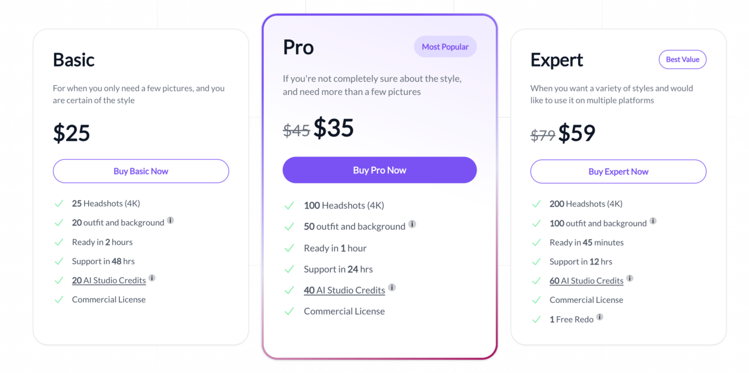Viewport: 749px width, 373px height.
Task: Buy the Basic plan now
Action: (x=141, y=171)
